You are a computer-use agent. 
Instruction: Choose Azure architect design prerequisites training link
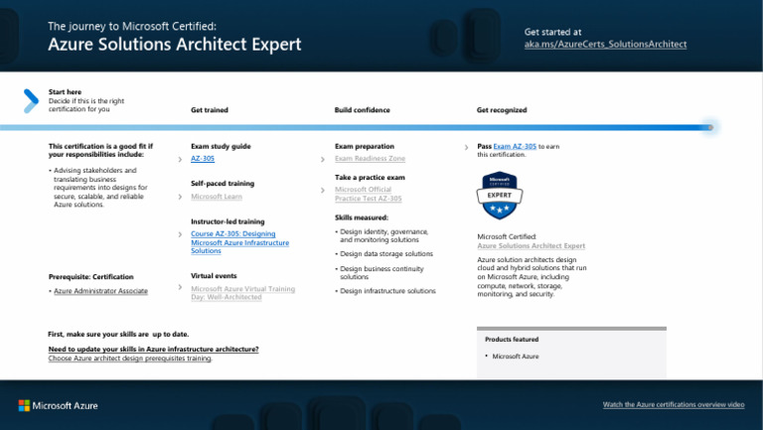[x=130, y=358]
